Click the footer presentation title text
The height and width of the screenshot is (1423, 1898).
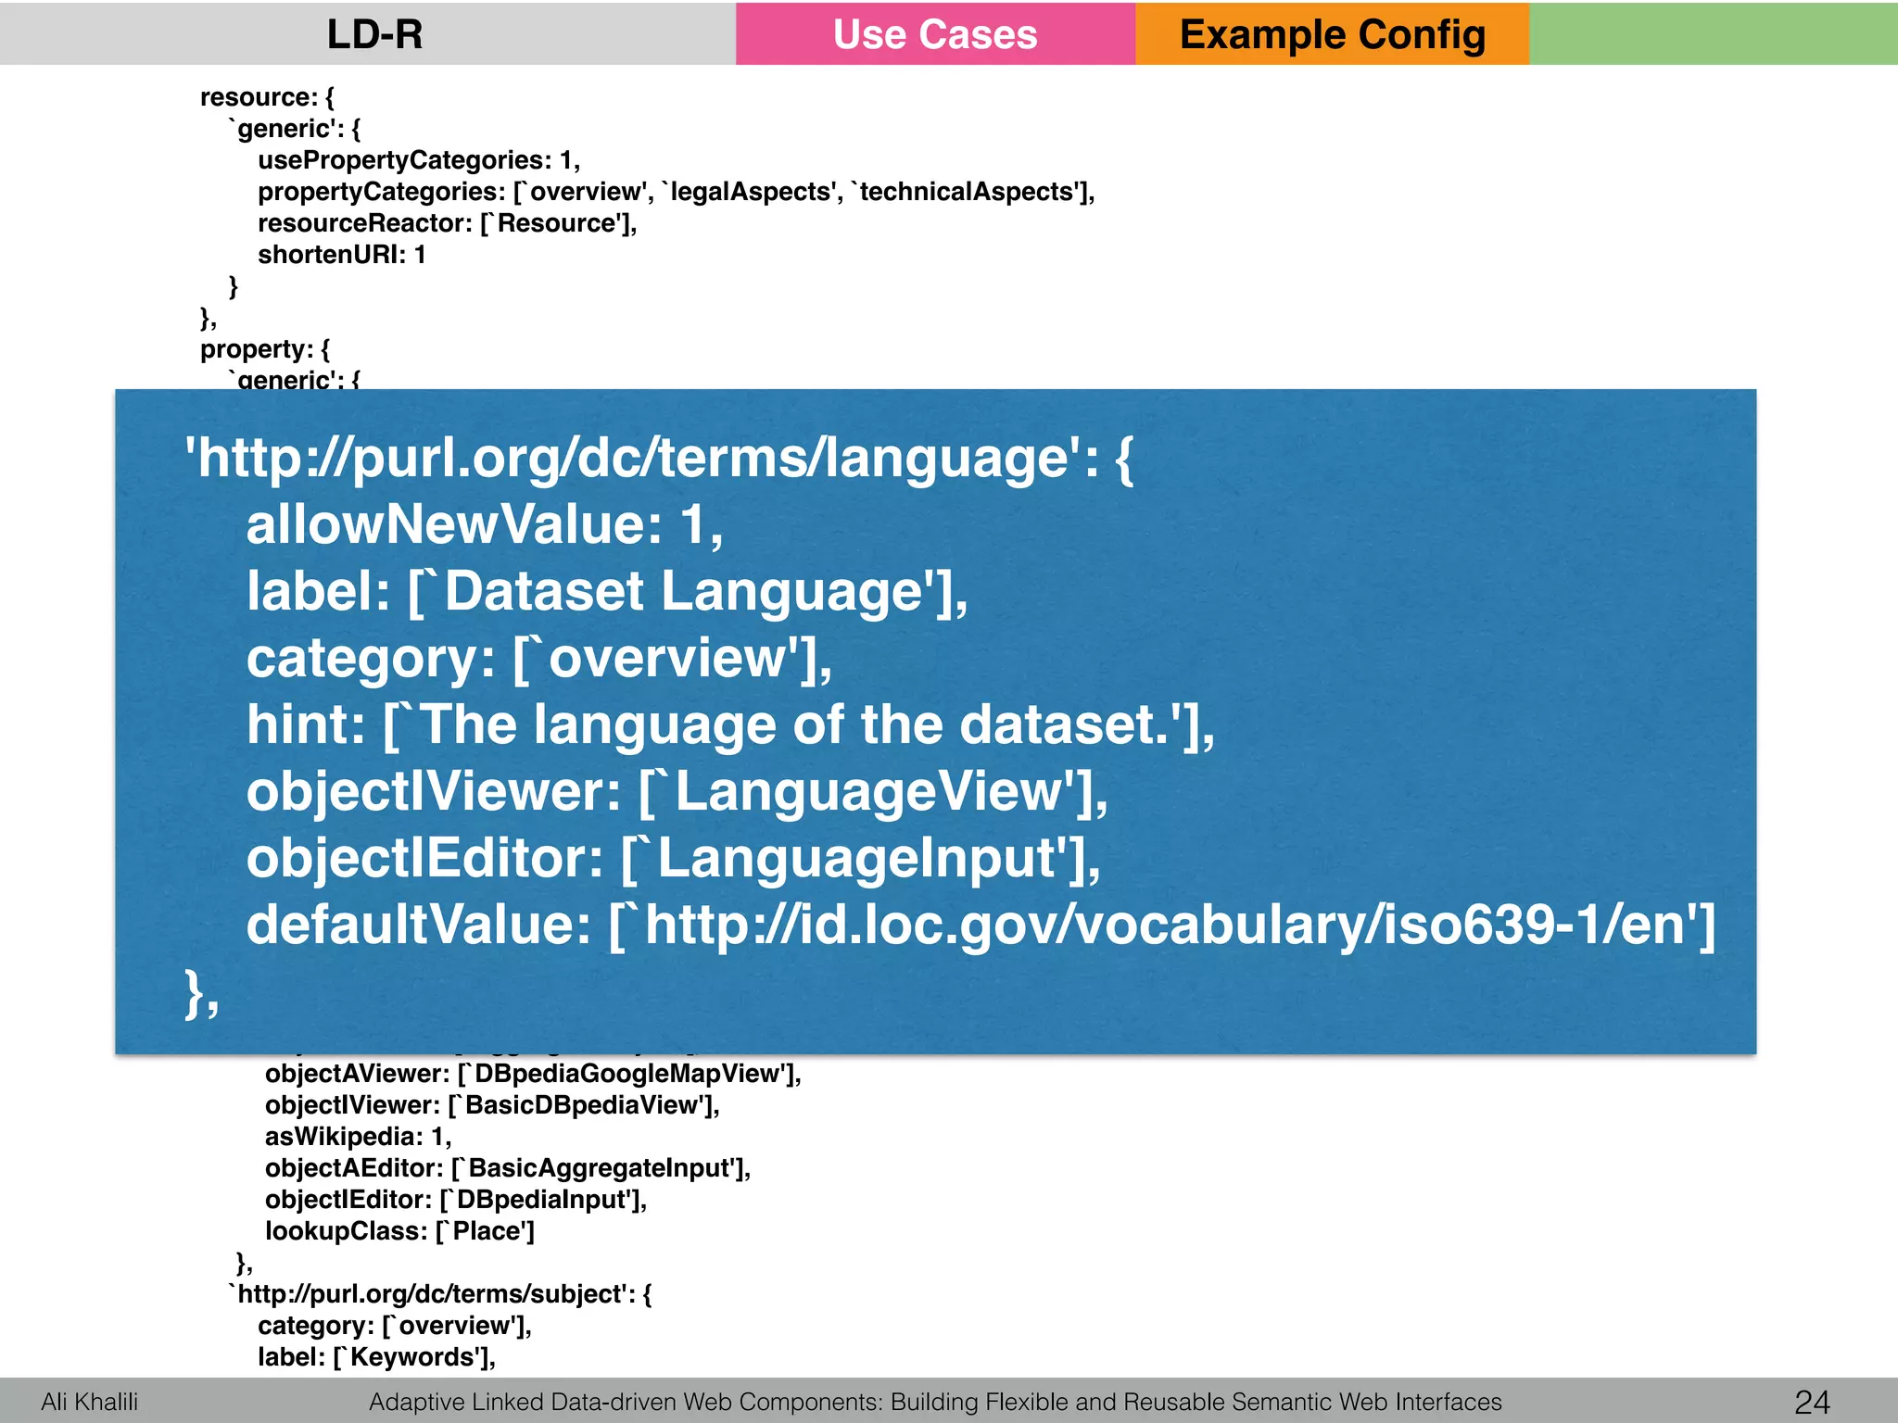point(935,1402)
